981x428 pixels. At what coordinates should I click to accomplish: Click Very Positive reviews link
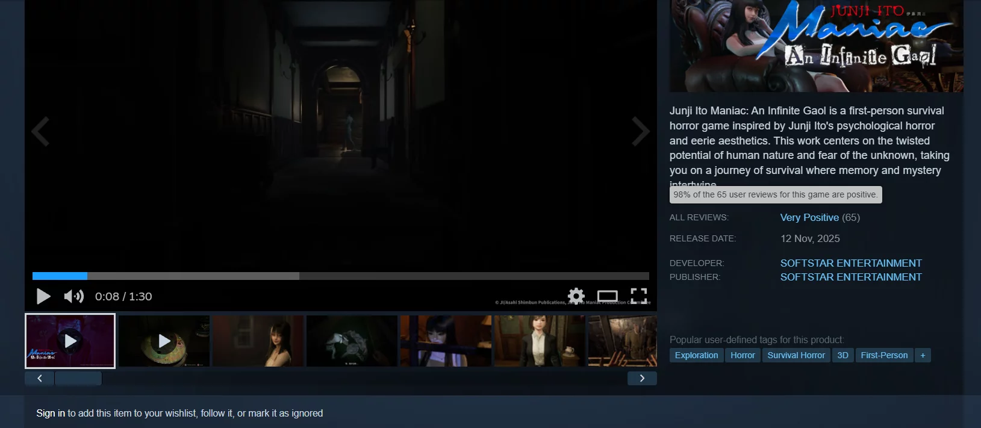coord(809,217)
